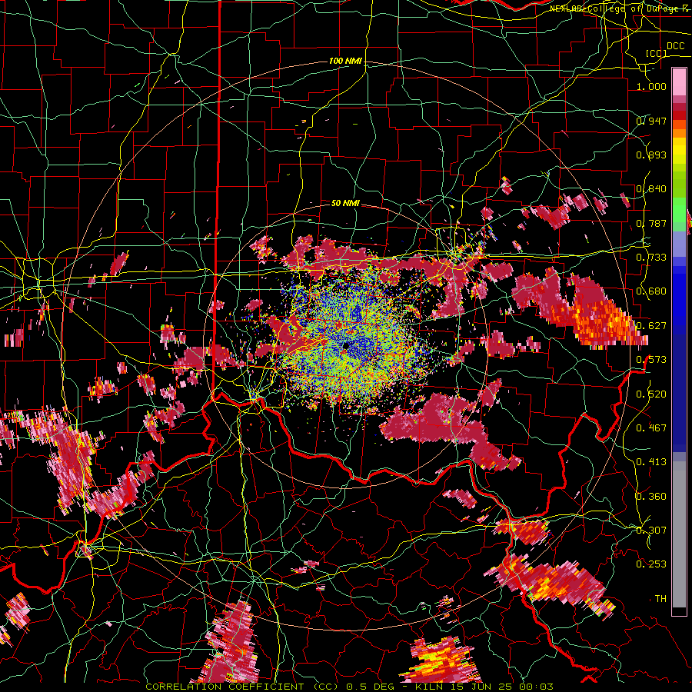Click the bright green color bar segment

click(679, 211)
